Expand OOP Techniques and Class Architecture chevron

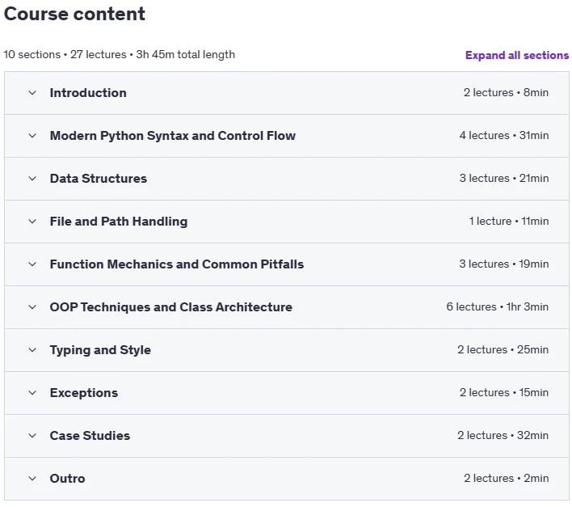tap(32, 307)
